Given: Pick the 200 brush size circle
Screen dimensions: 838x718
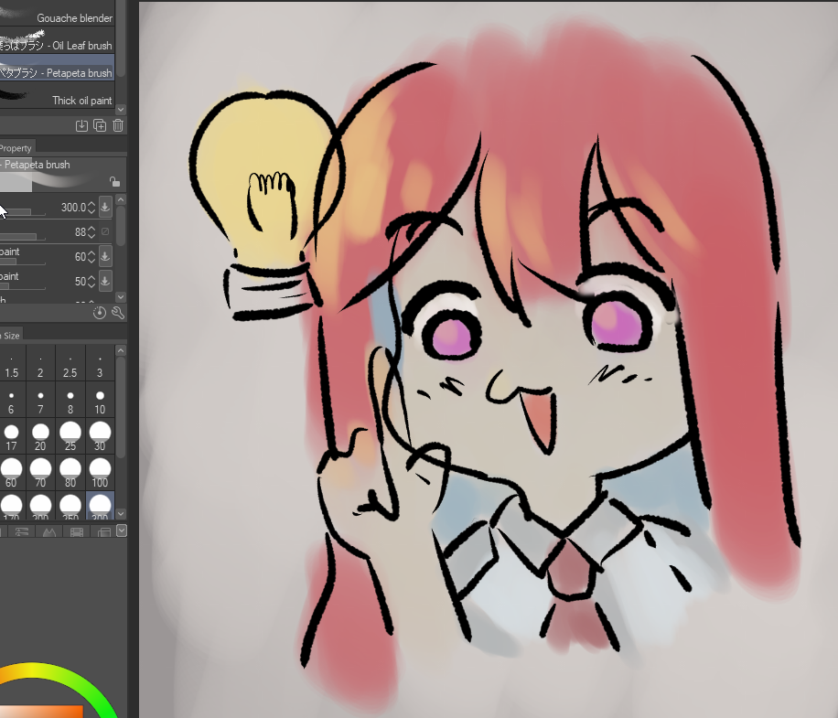Looking at the screenshot, I should click(x=40, y=506).
